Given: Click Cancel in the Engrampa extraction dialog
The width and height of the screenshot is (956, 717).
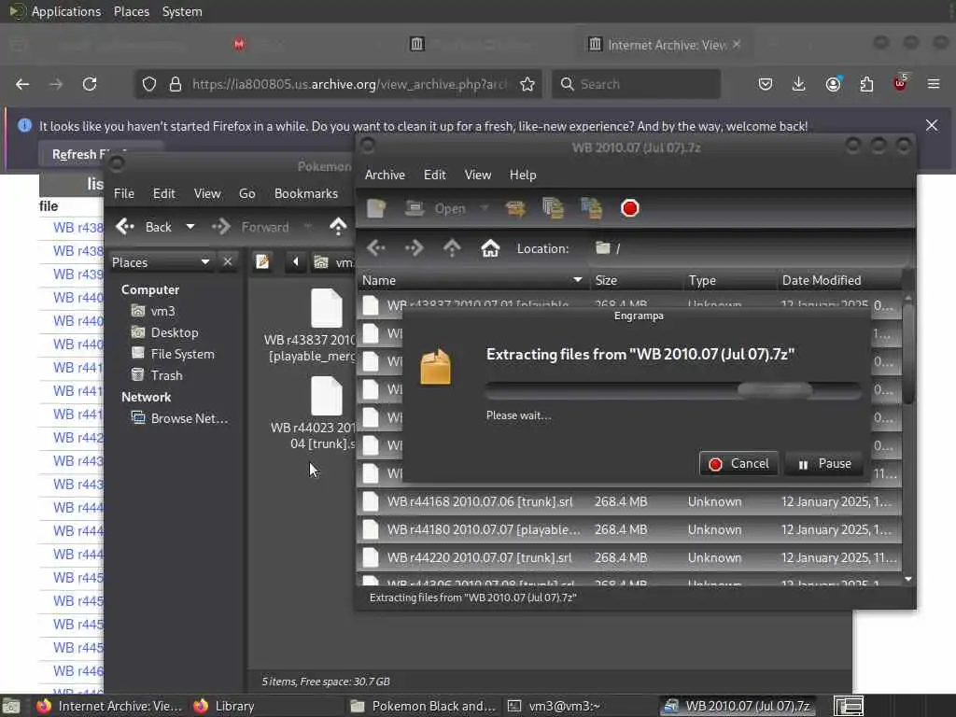Looking at the screenshot, I should [x=738, y=464].
